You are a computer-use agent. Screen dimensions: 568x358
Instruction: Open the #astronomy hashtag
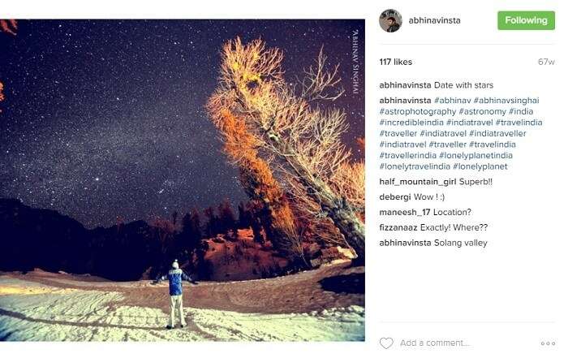[x=482, y=111]
